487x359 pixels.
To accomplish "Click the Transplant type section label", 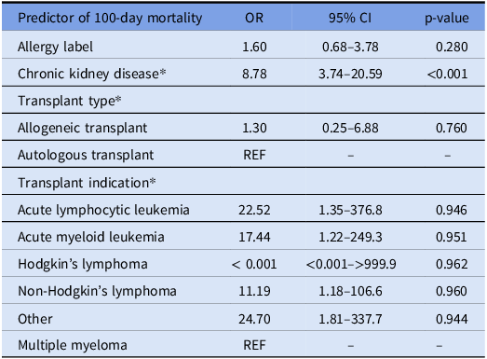I will [x=70, y=101].
